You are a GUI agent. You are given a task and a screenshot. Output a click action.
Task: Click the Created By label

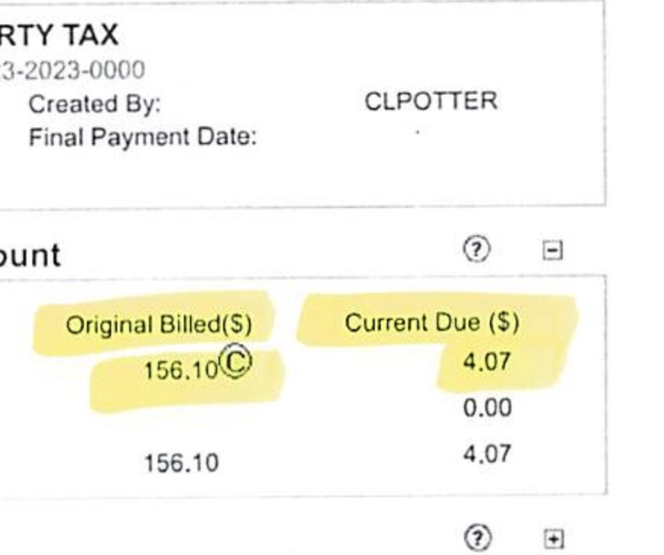tap(95, 104)
